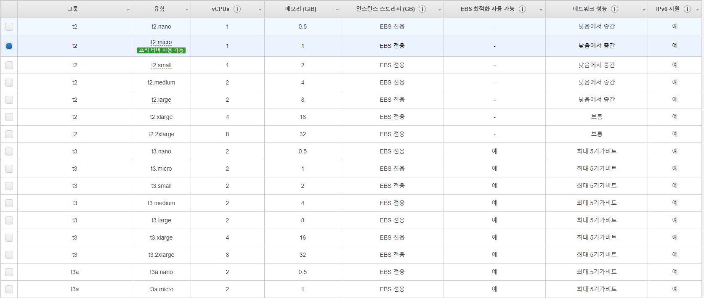This screenshot has height=298, width=704.
Task: Click EBS 전용 in the t2.micro row
Action: 392,46
